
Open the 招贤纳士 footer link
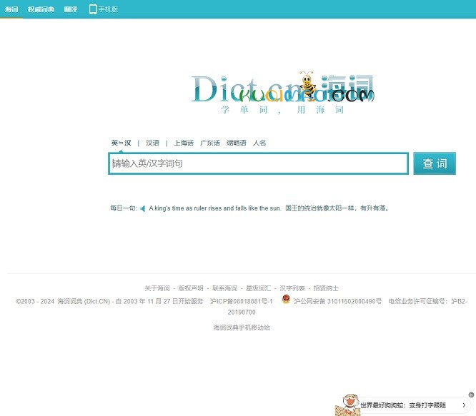(326, 288)
